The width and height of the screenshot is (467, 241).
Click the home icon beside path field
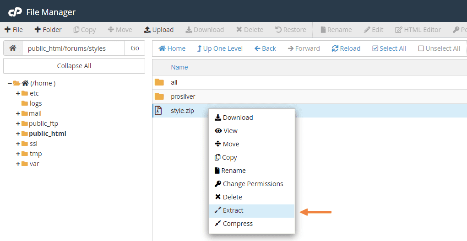pos(13,48)
